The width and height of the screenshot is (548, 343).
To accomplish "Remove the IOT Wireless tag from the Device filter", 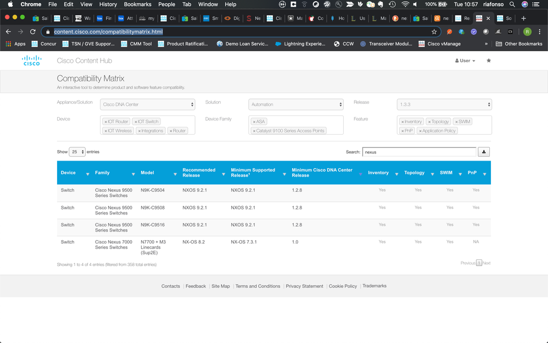I will (105, 131).
